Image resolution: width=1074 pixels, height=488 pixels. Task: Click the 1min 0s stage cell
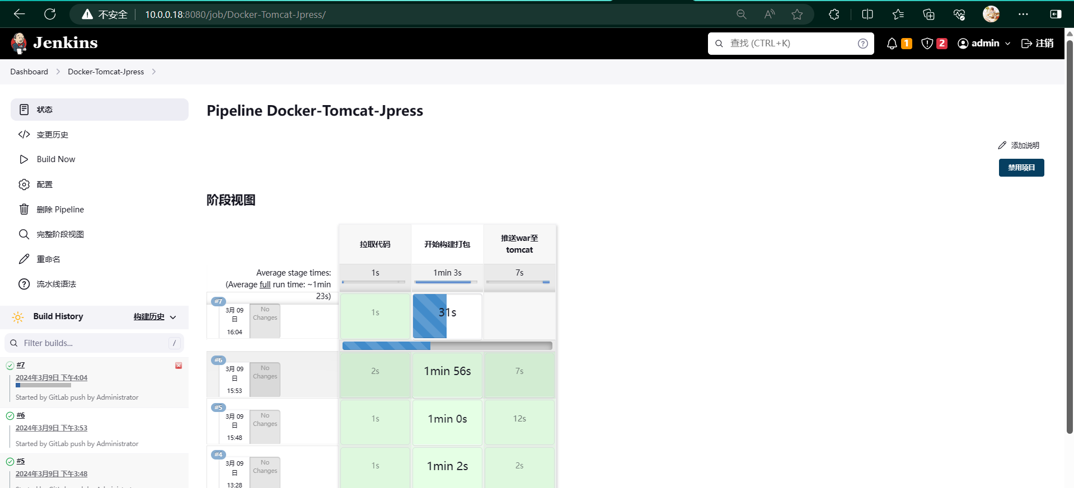click(447, 422)
